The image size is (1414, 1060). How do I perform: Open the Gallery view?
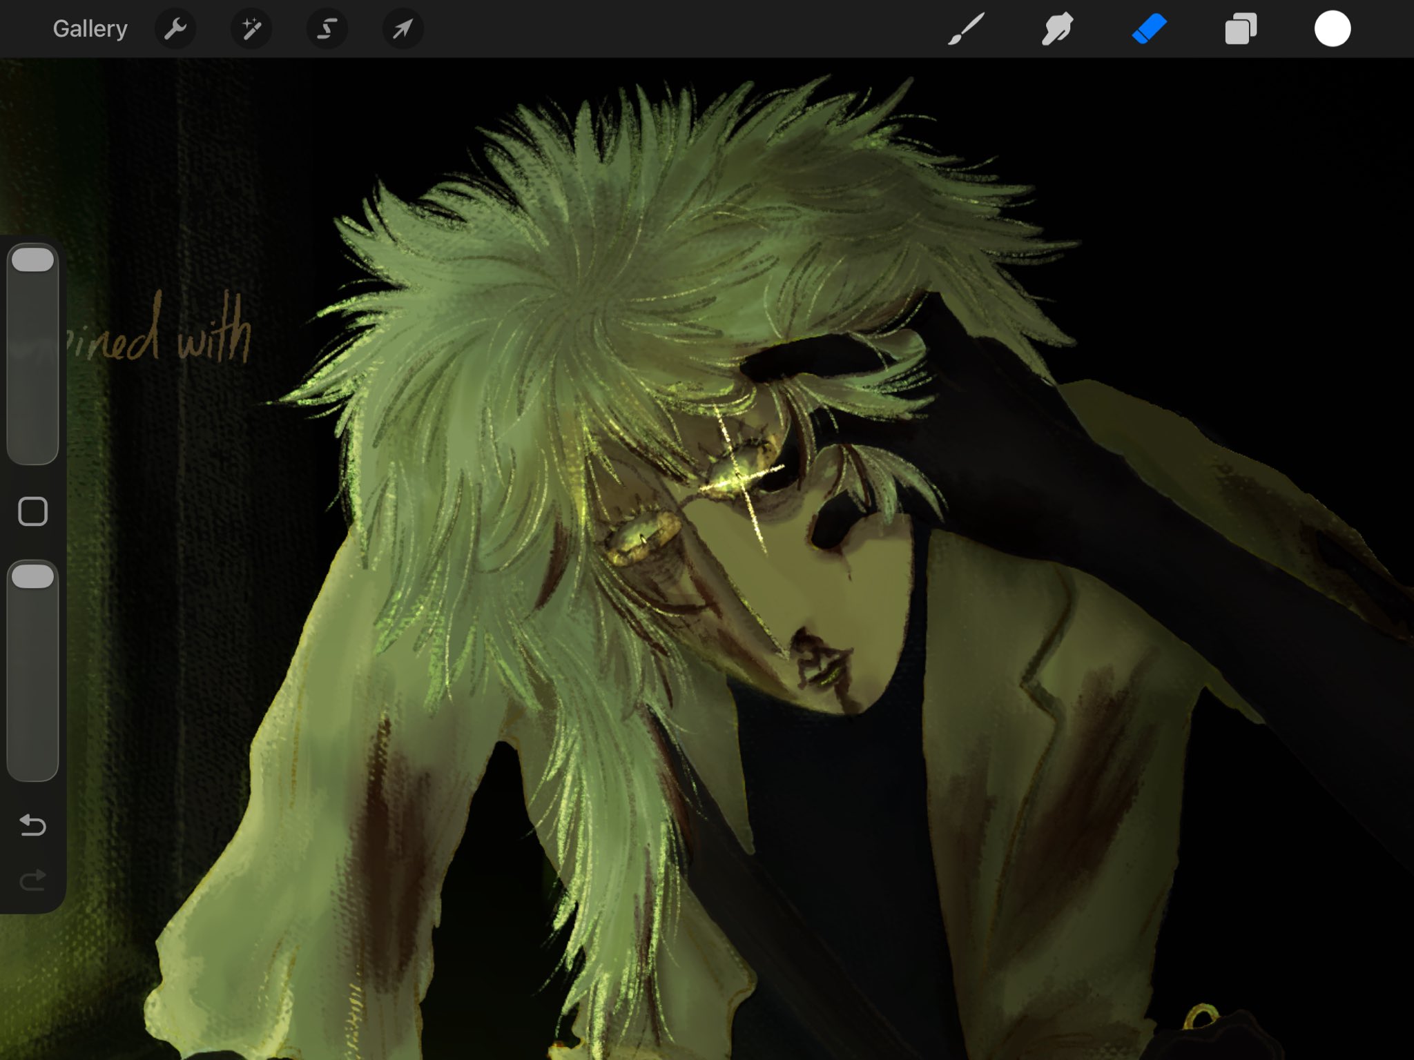pos(90,29)
